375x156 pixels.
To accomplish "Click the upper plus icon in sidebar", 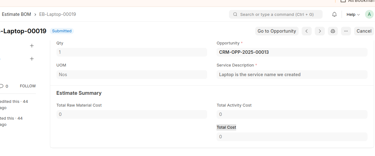I will 32,46.
